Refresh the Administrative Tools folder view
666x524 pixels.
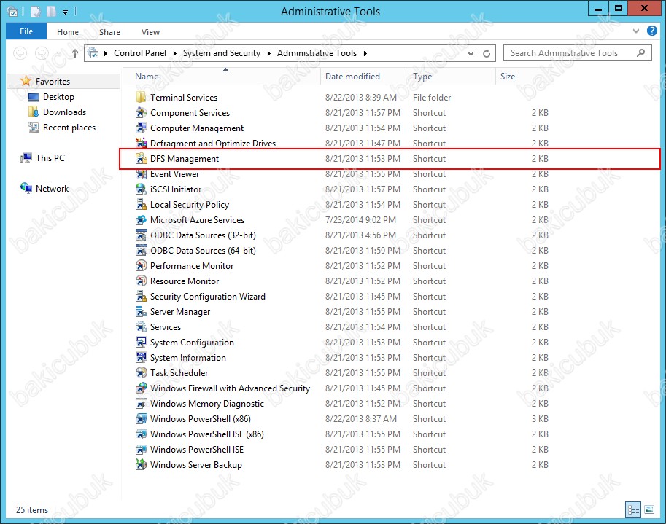pyautogui.click(x=487, y=53)
